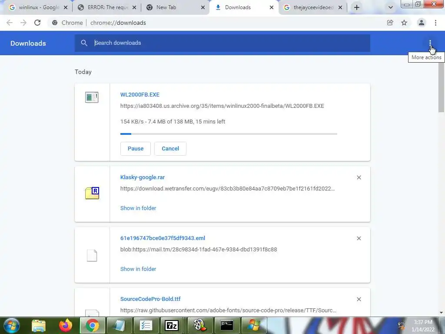Remove the .eml download from list
Viewport: 445px width, 334px height.
point(359,238)
